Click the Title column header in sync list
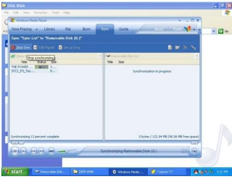This screenshot has width=232, height=177. [24, 62]
